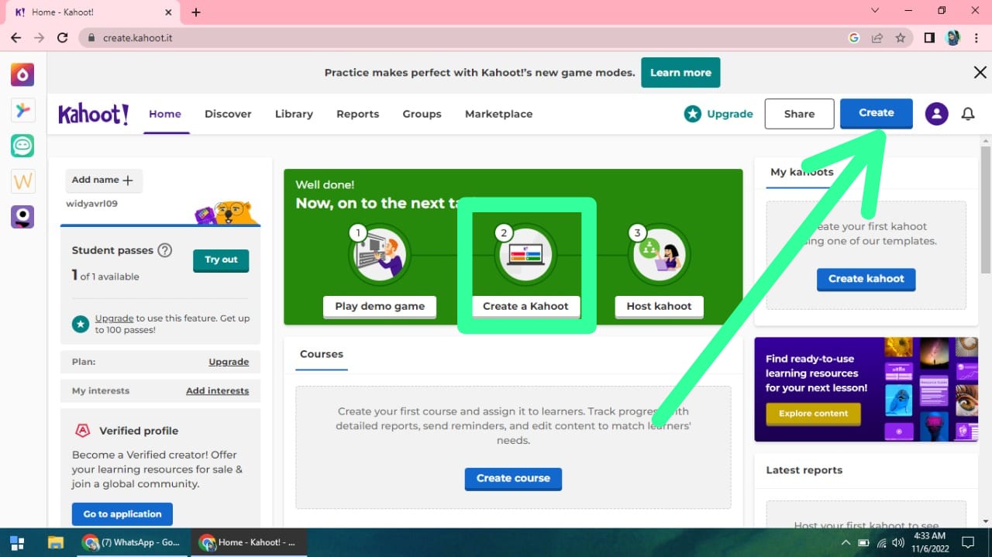Click the Kahoot! logo
This screenshot has height=557, width=992.
(94, 114)
